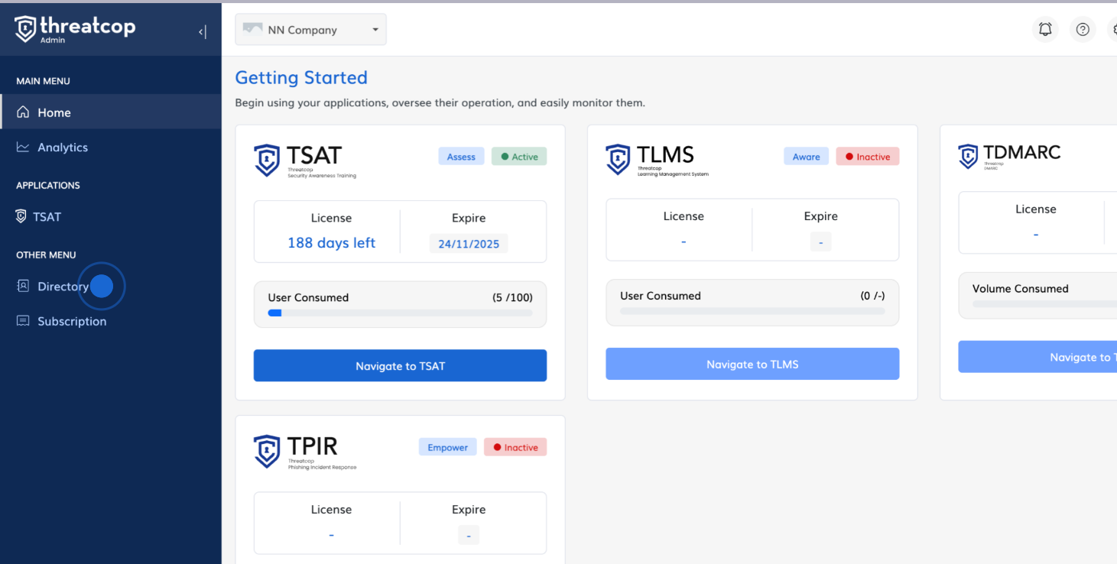Open the Subscription menu item
Screen dimensions: 1117x564
[71, 322]
